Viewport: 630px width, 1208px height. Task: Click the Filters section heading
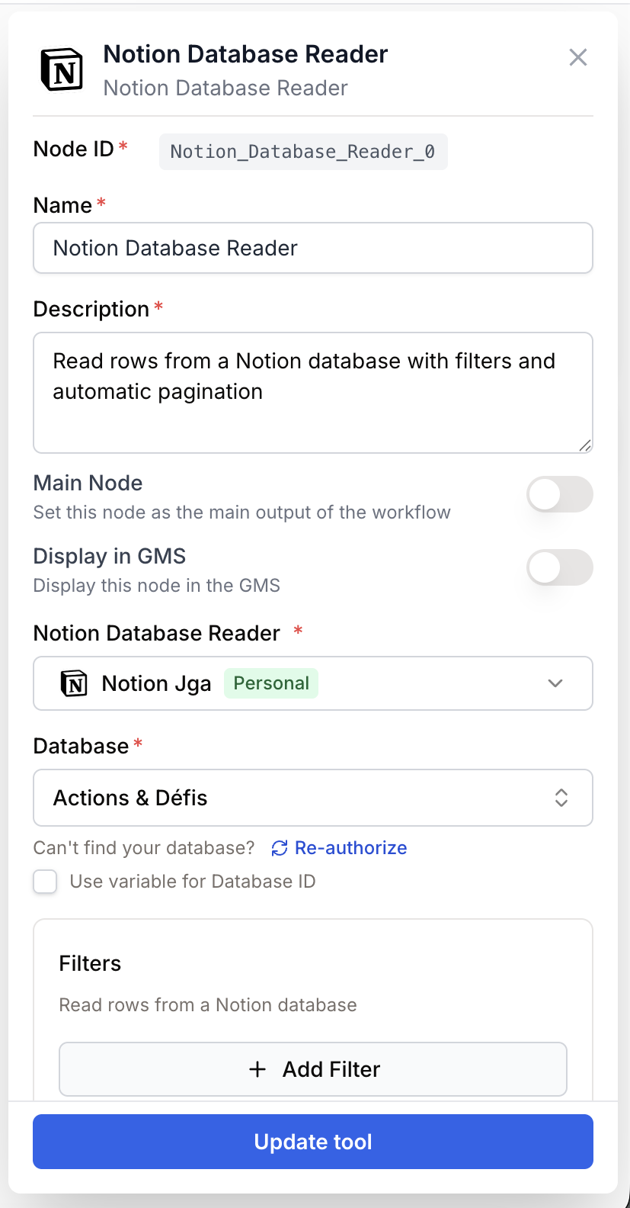click(90, 963)
